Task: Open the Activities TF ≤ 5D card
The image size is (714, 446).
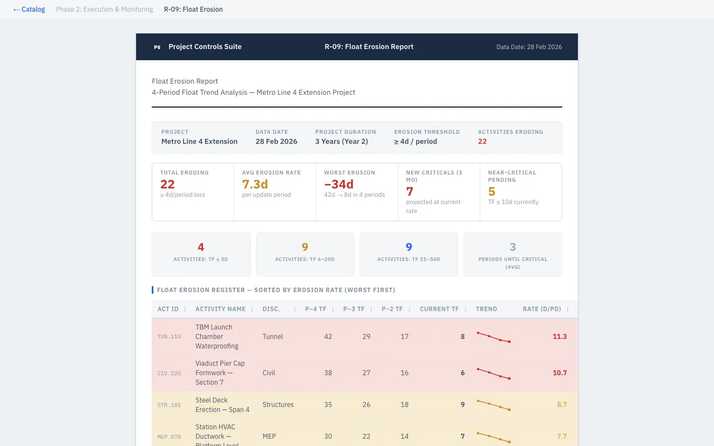Action: (201, 254)
